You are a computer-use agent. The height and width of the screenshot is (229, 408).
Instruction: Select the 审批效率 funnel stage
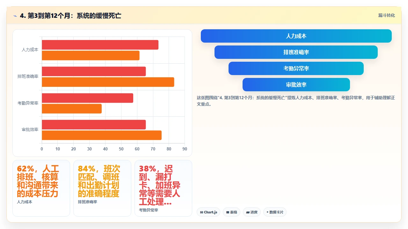(296, 85)
